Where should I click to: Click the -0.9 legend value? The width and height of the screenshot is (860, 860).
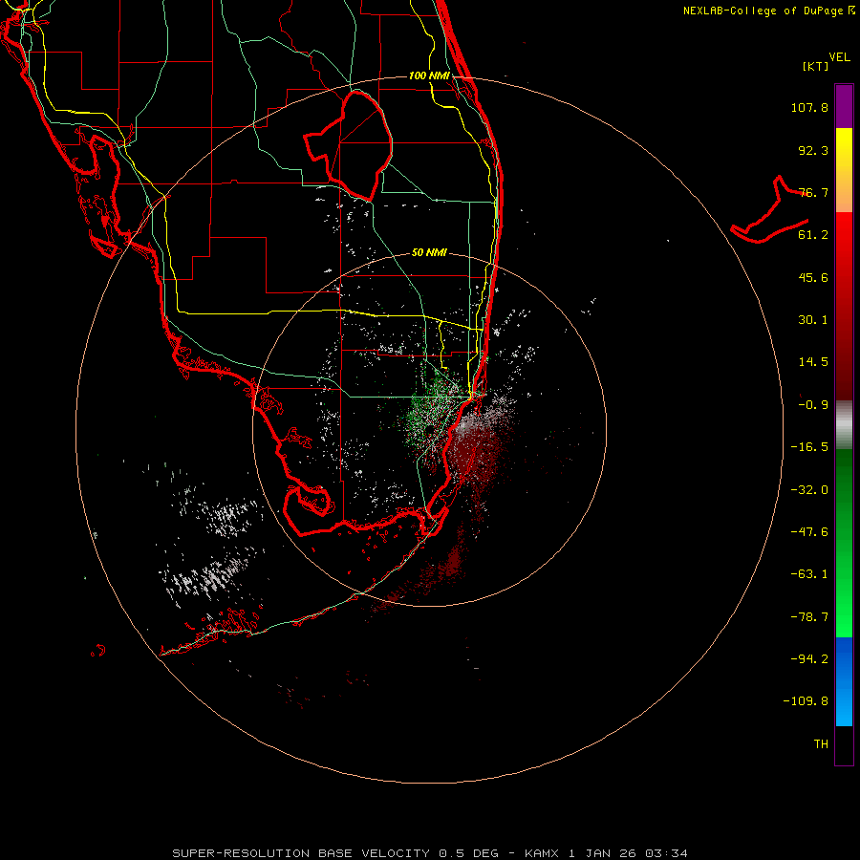tap(813, 405)
